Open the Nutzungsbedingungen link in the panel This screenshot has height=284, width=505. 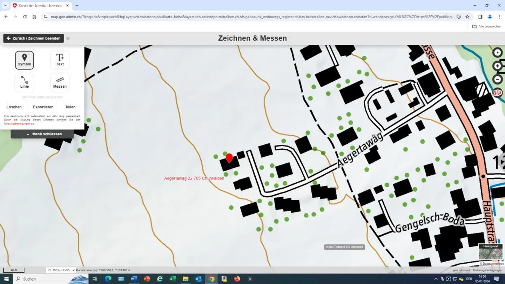point(17,124)
